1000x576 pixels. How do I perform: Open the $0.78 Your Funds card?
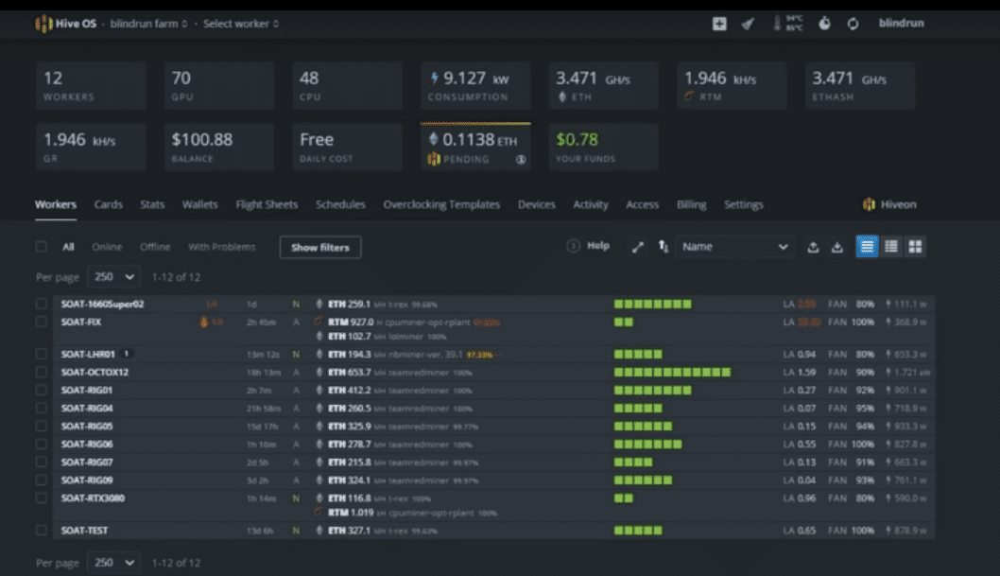pos(603,147)
